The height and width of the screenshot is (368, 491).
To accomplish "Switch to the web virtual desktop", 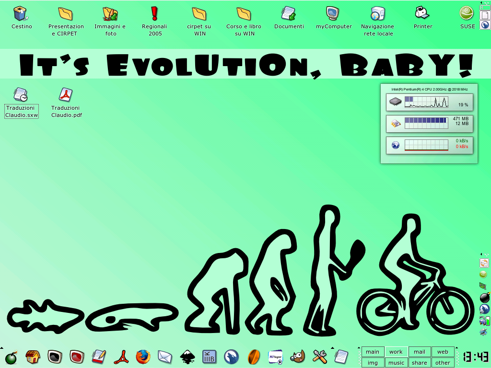I will click(x=443, y=352).
